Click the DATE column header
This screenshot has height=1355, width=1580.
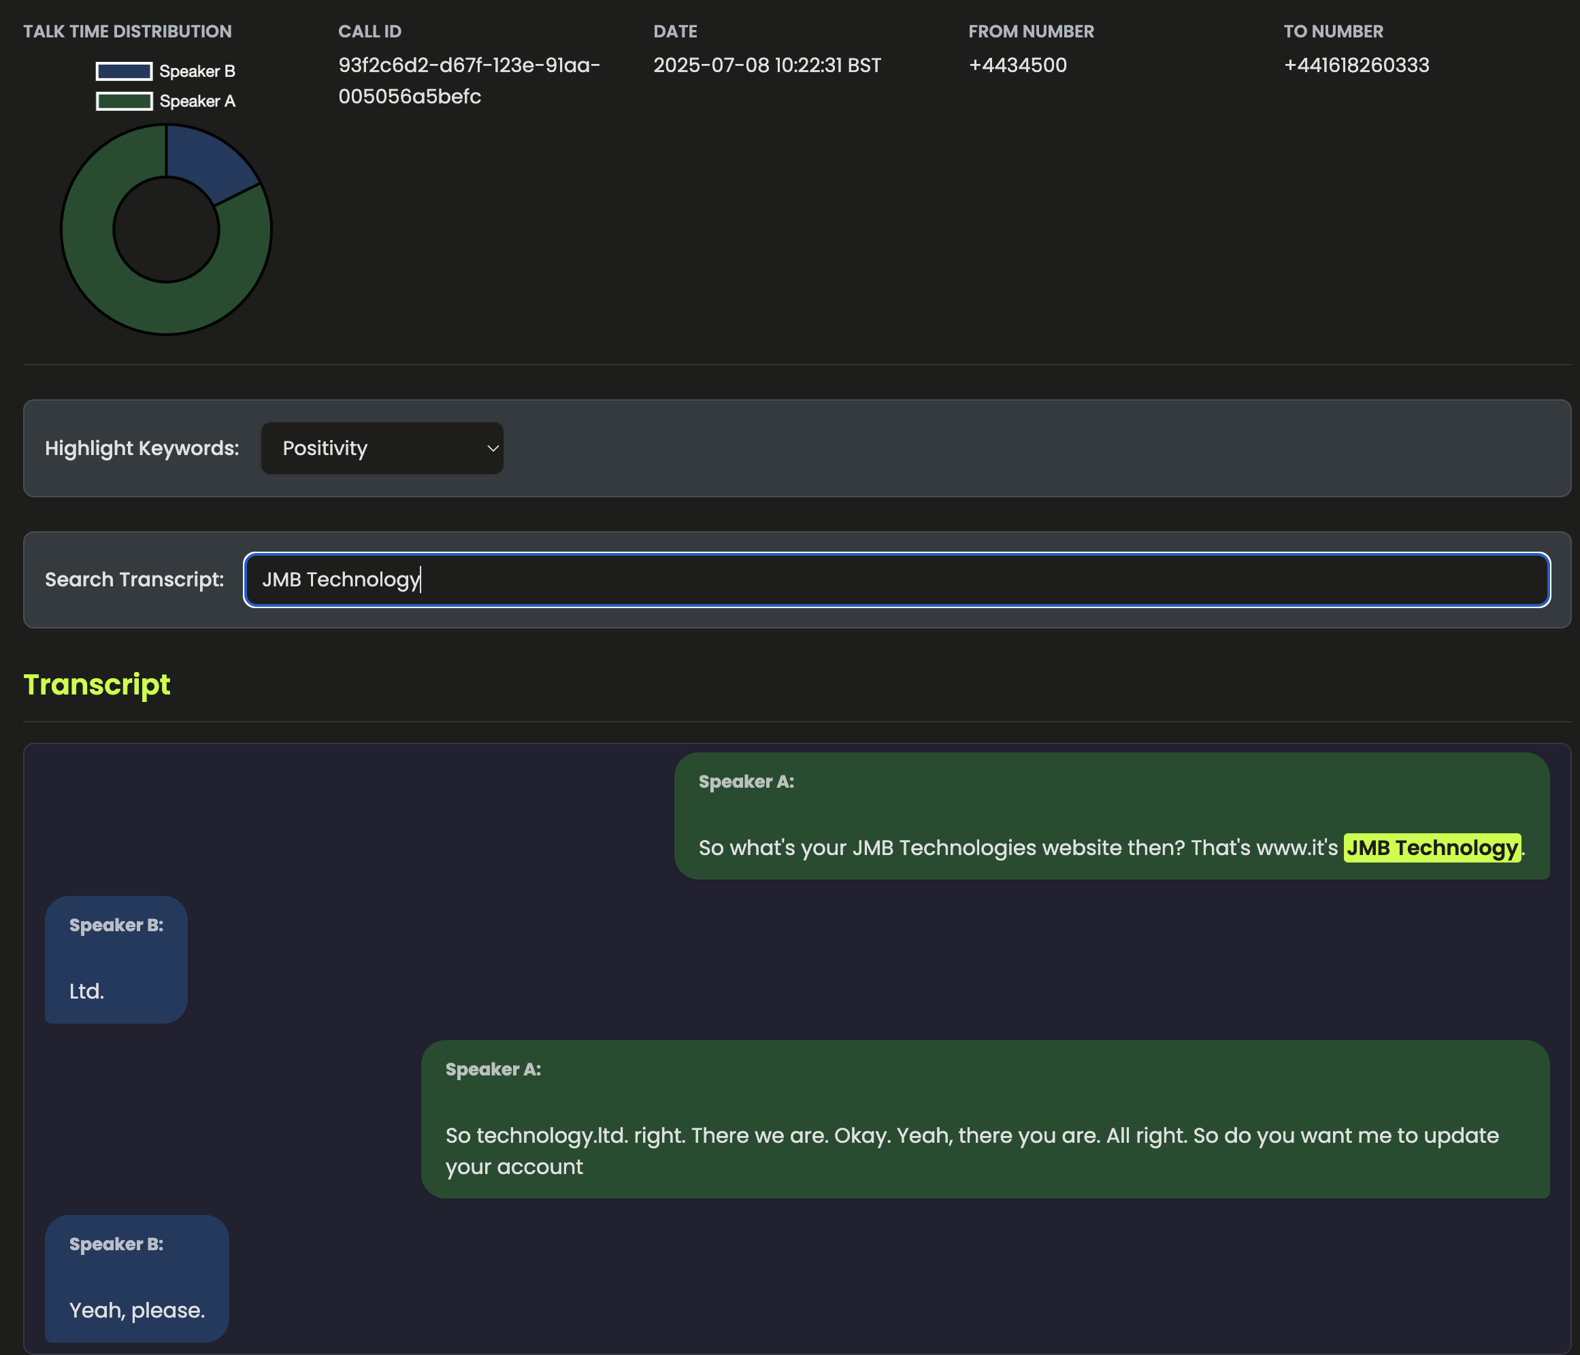tap(675, 31)
